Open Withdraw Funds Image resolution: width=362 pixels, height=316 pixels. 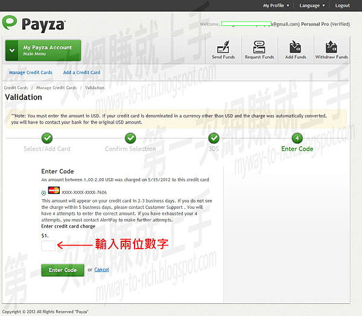pyautogui.click(x=331, y=50)
